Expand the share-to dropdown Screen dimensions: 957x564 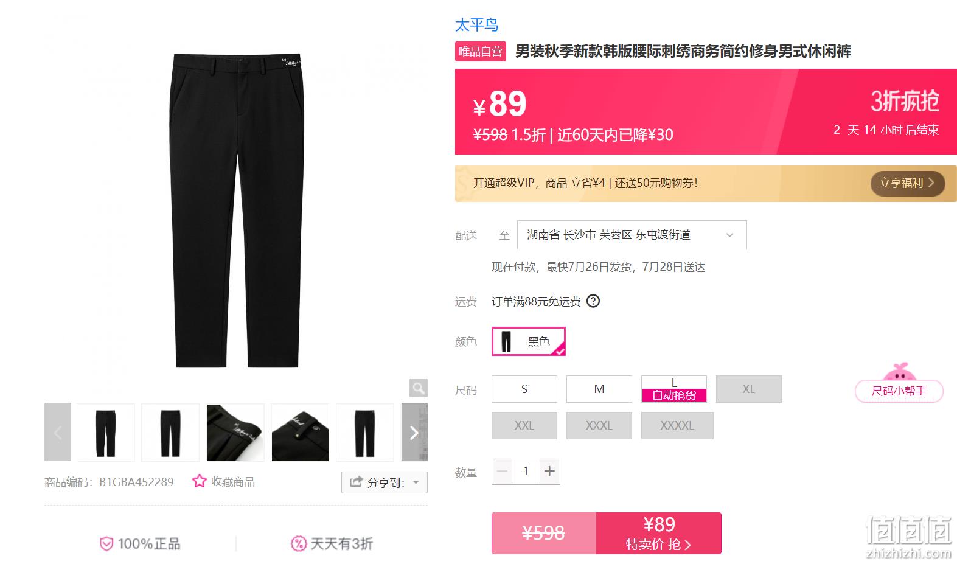385,482
